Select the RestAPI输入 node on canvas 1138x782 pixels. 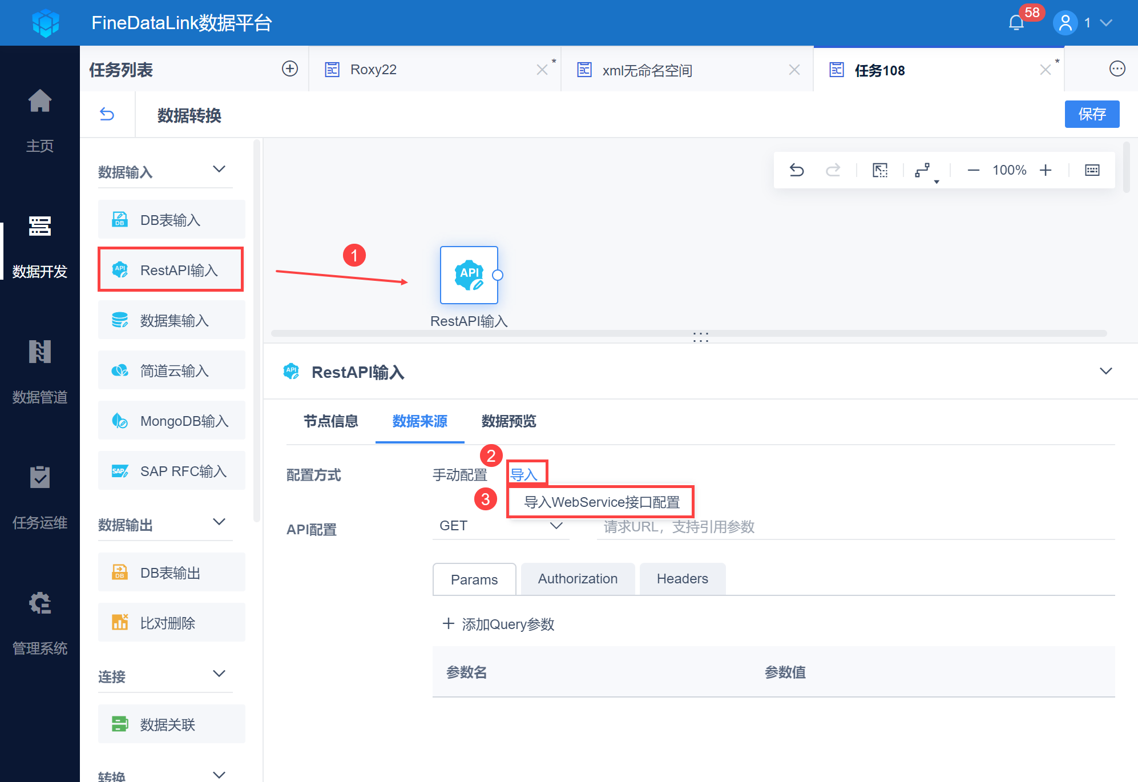click(469, 275)
